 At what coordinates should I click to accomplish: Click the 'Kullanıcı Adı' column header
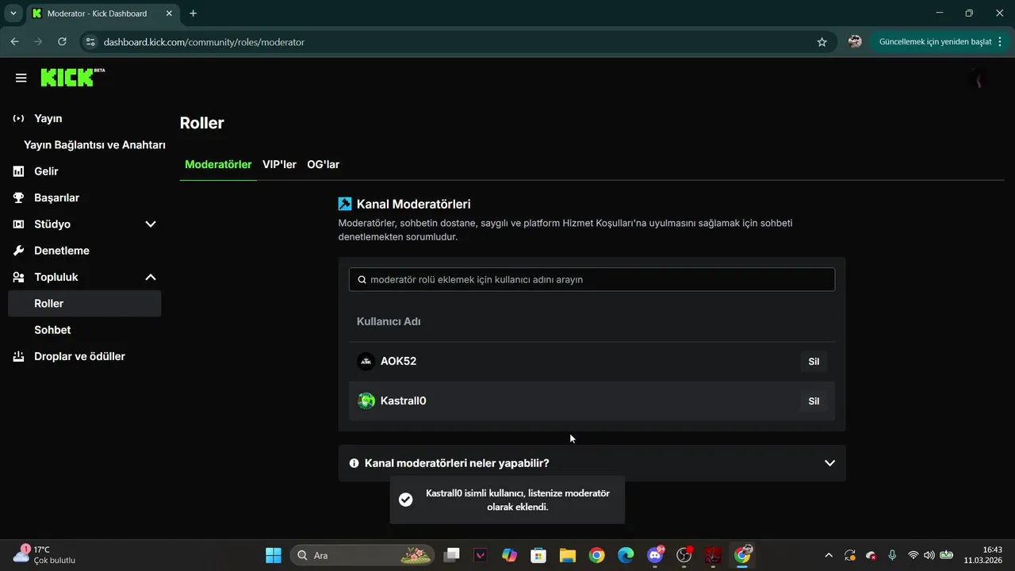click(x=389, y=321)
